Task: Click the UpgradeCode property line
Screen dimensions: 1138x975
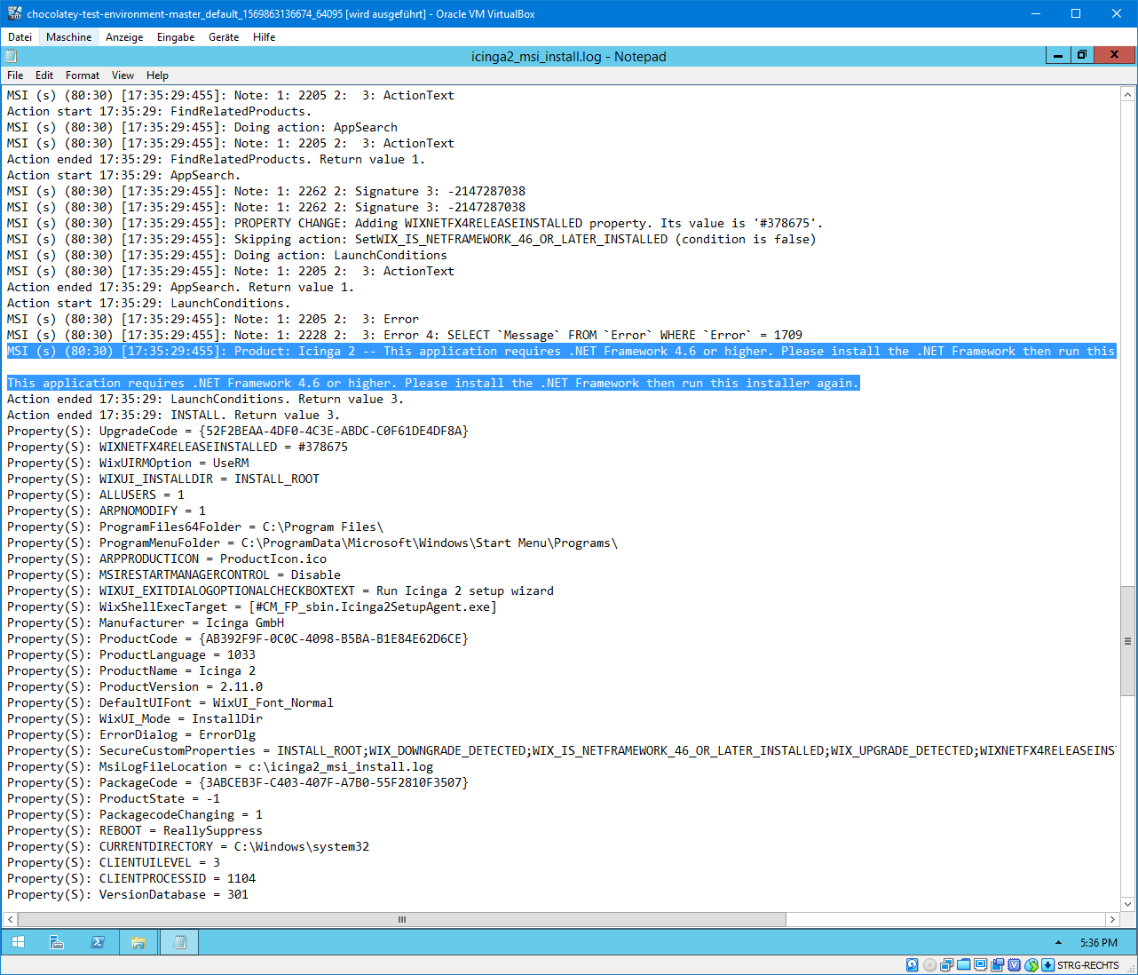Action: pyautogui.click(x=238, y=431)
